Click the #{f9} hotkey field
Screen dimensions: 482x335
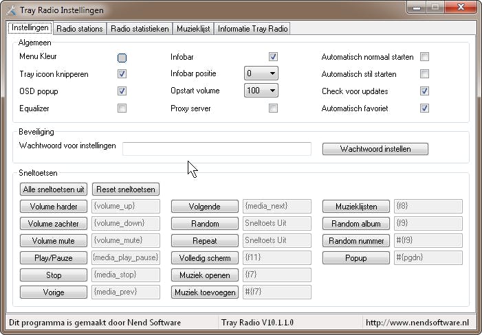click(428, 240)
